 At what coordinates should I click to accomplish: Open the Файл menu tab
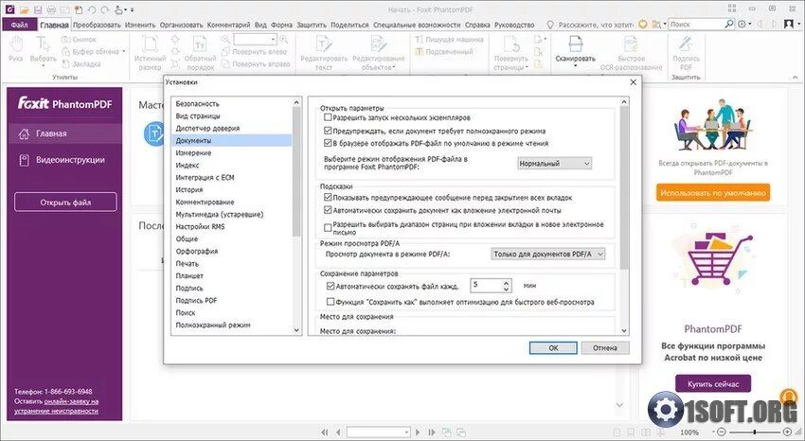[20, 25]
